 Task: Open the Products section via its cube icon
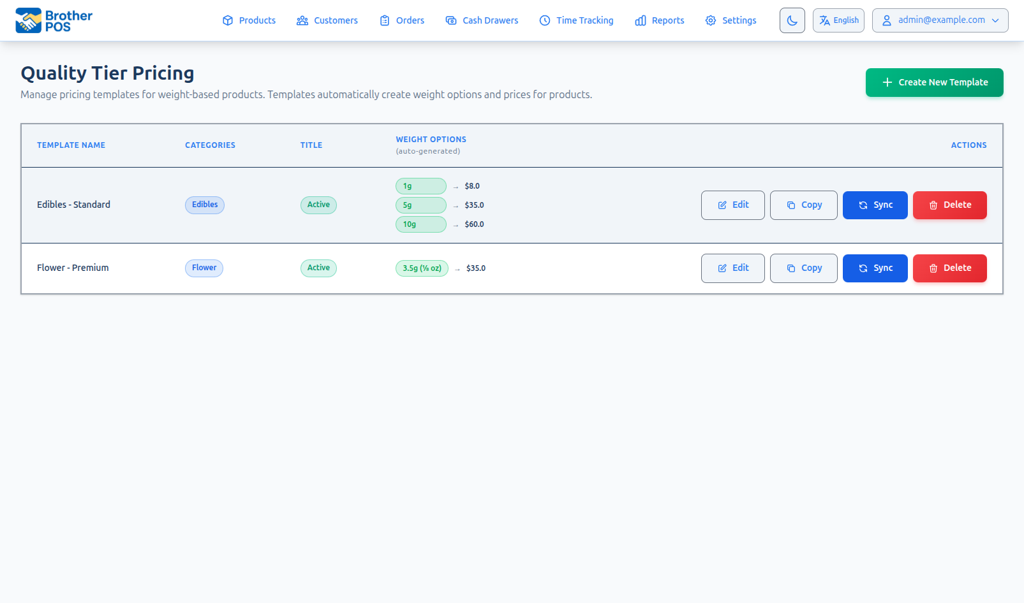click(x=228, y=20)
